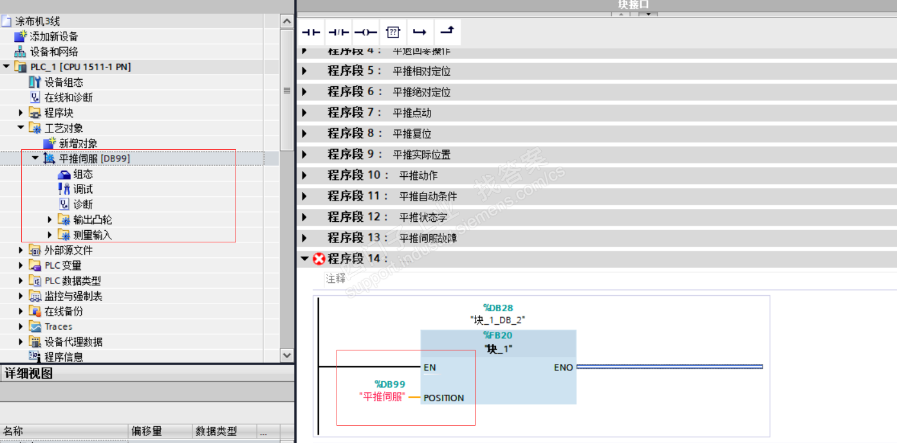Click the red error icon on 程序段 14
The width and height of the screenshot is (897, 443).
(x=319, y=258)
